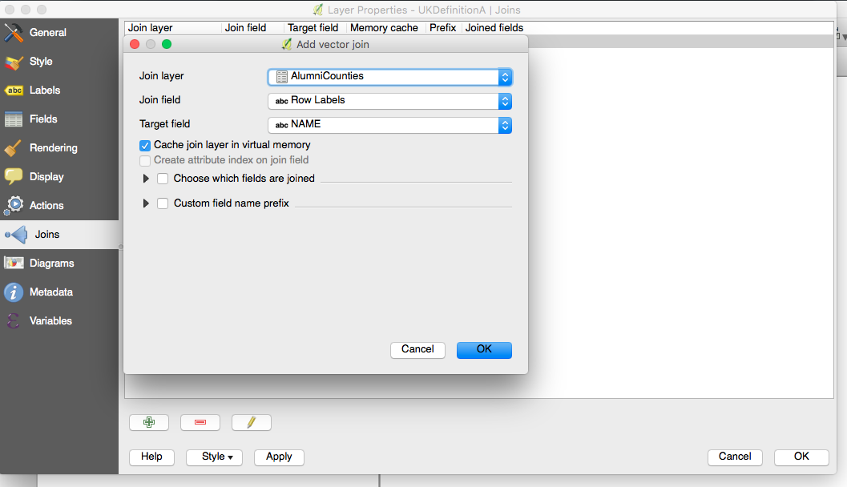The height and width of the screenshot is (487, 847).
Task: Open the Labels panel
Action: pos(43,90)
